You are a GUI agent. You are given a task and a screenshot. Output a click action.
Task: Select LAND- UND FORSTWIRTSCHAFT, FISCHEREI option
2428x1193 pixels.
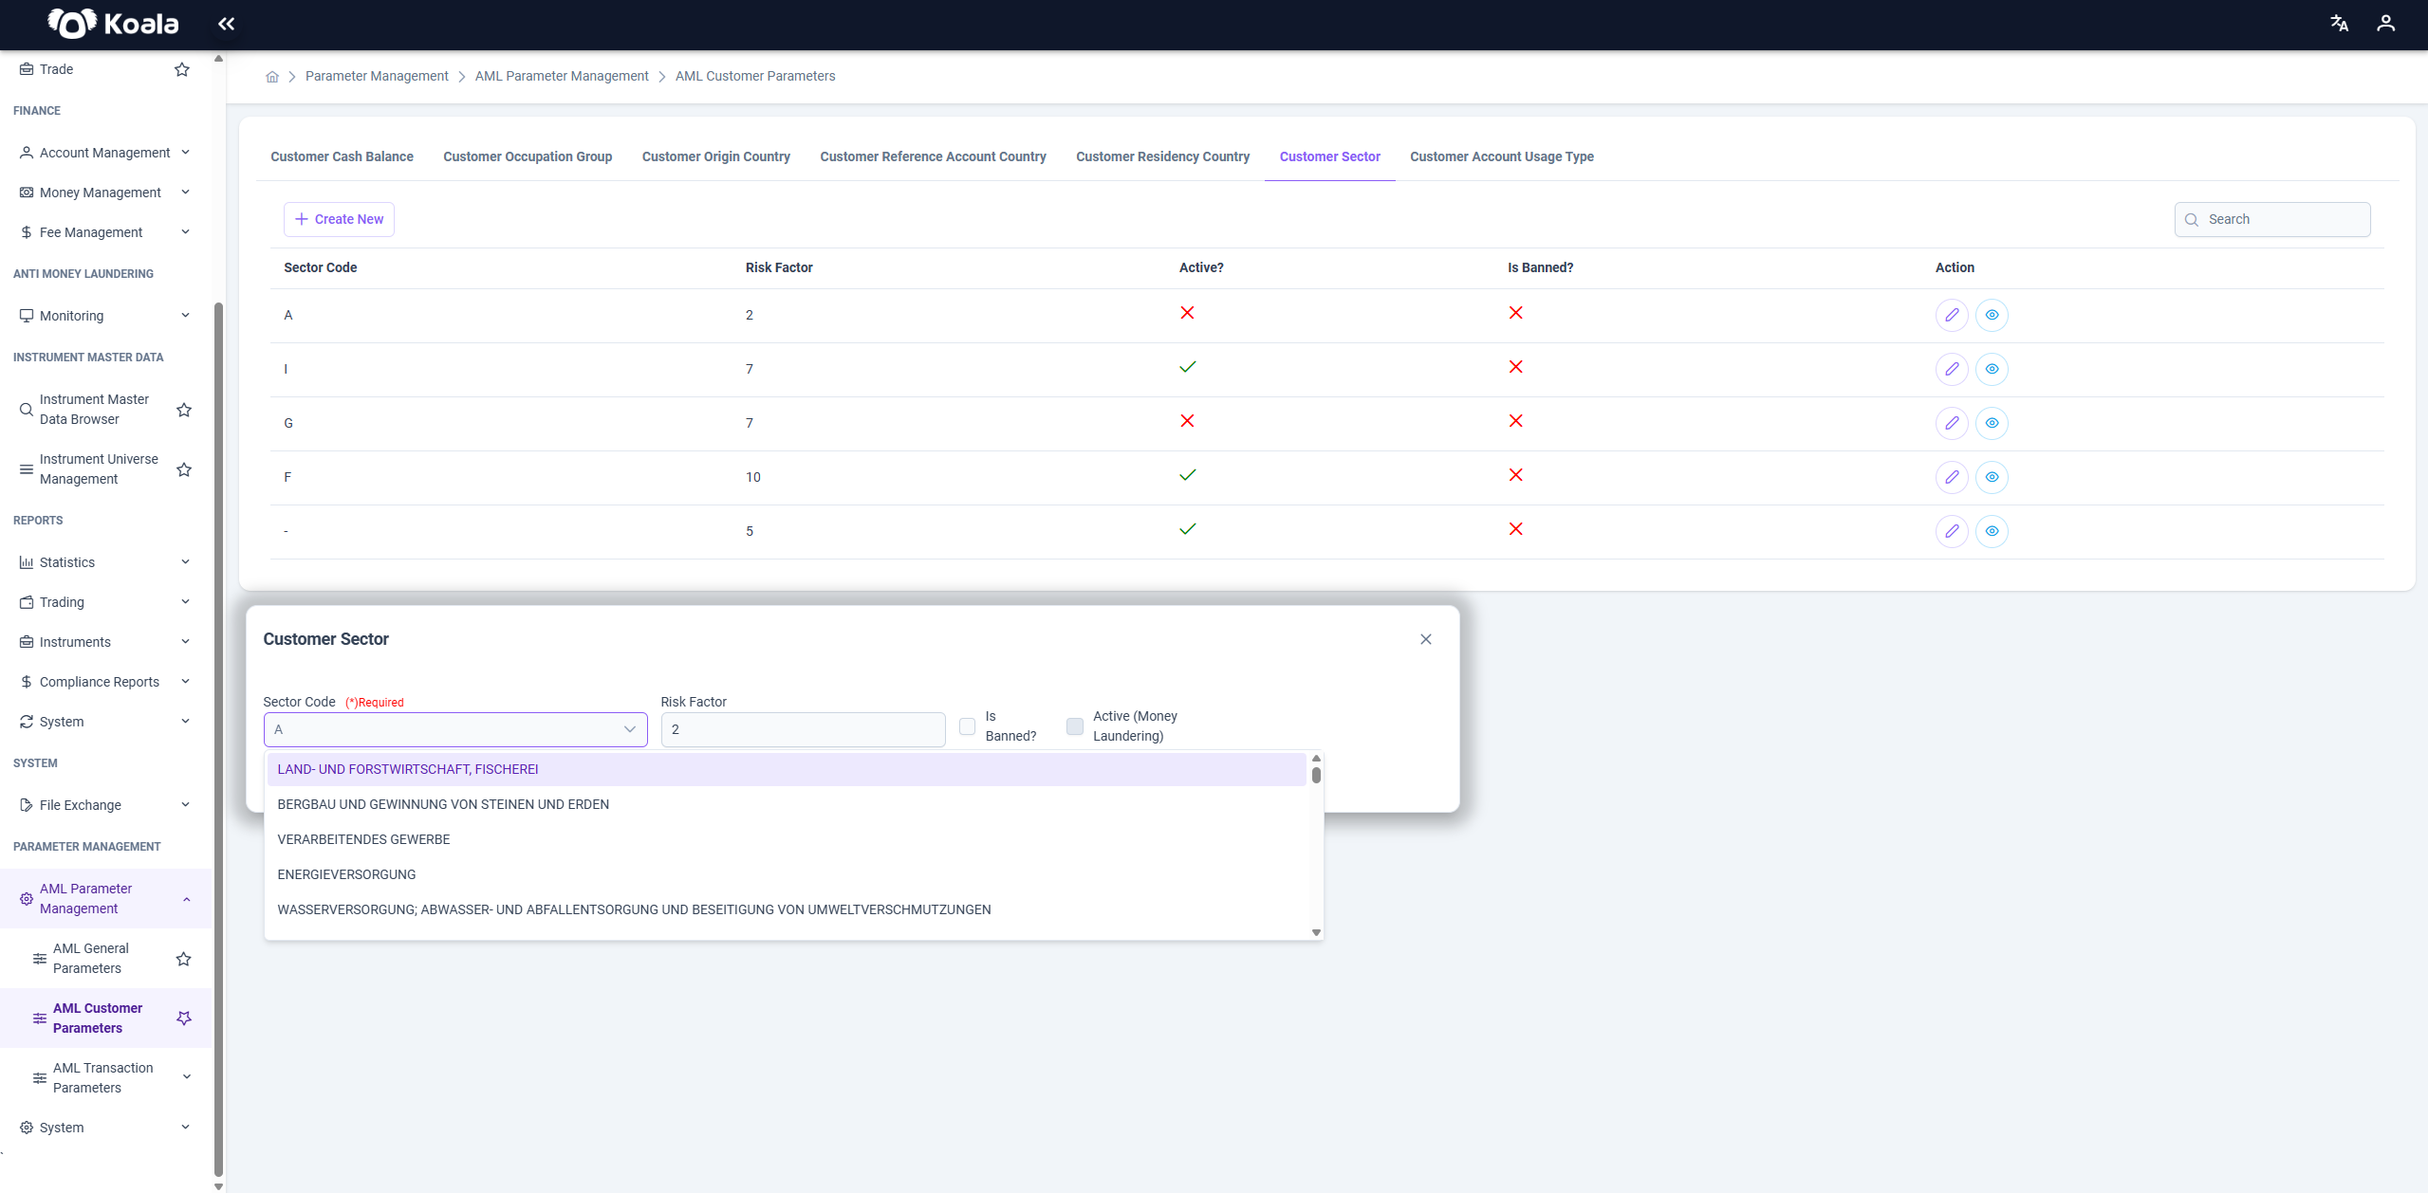pos(786,770)
